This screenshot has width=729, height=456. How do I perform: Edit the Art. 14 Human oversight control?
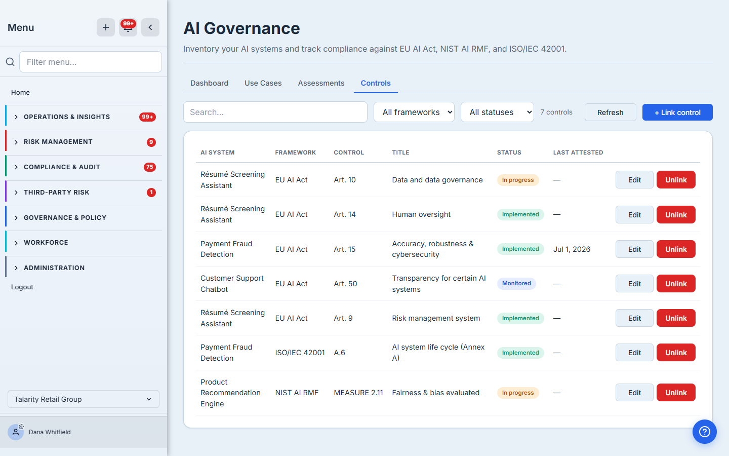click(x=634, y=215)
